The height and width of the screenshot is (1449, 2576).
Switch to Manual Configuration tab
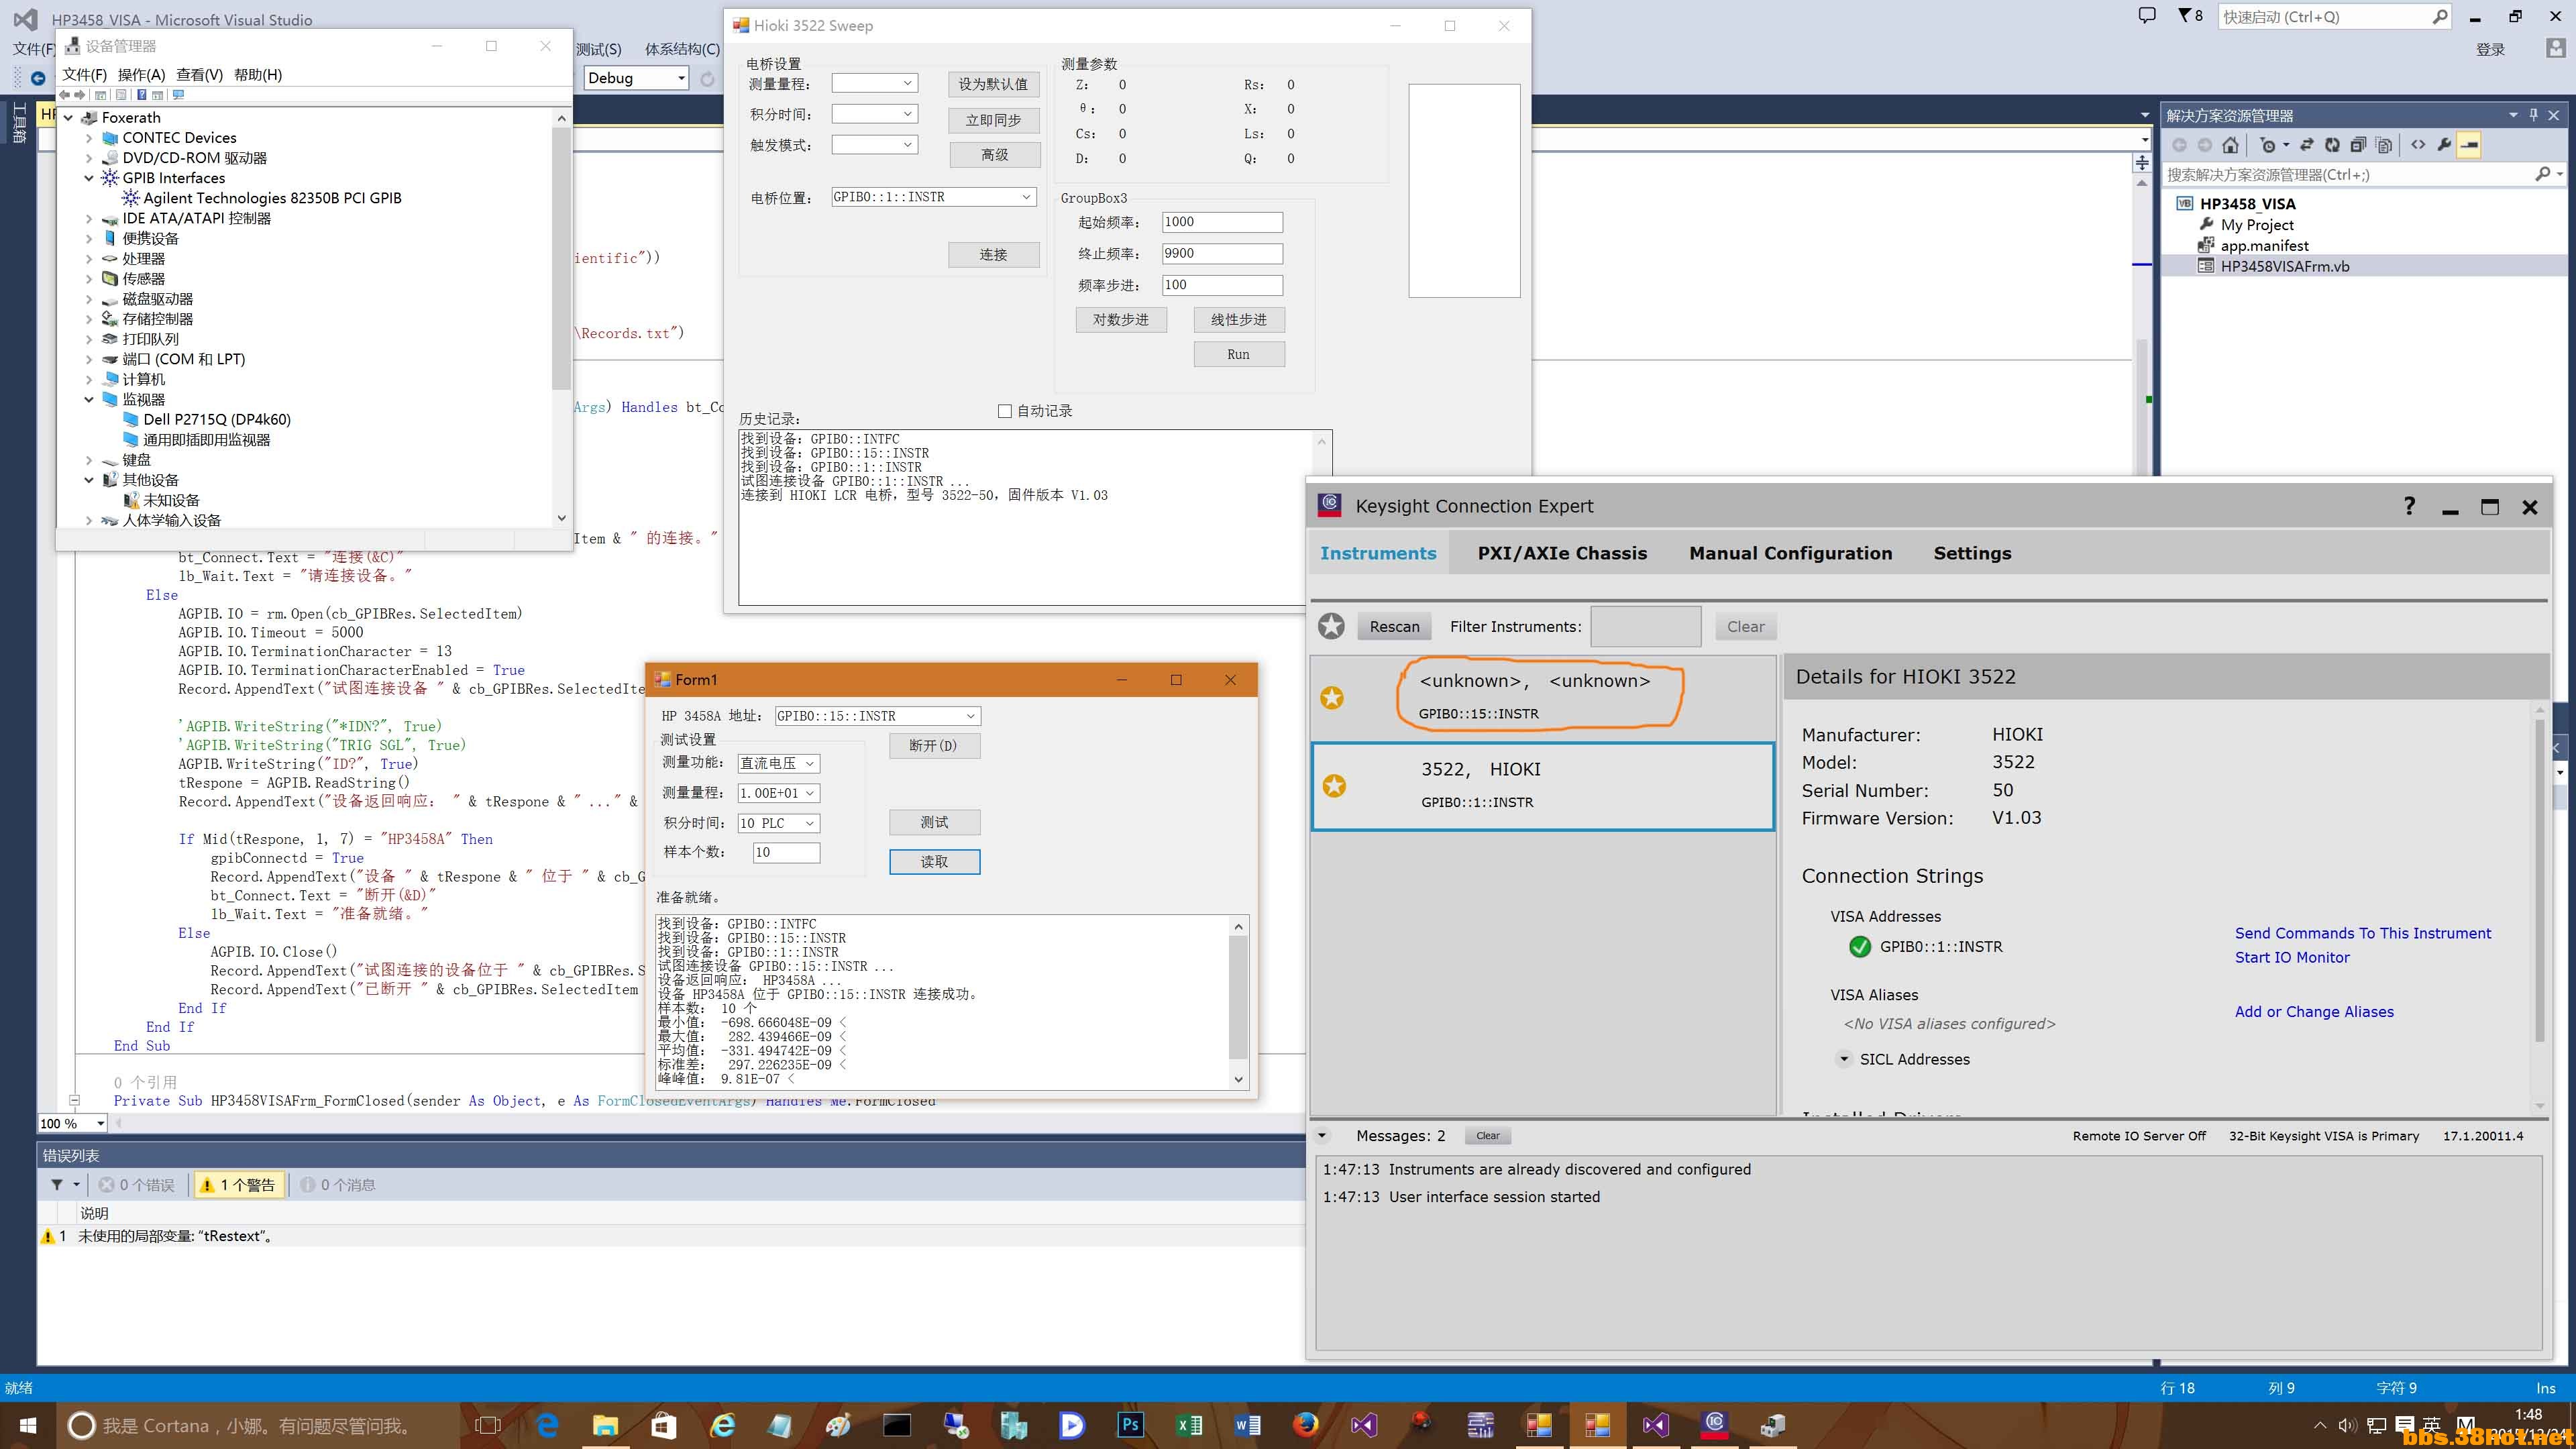click(1790, 553)
